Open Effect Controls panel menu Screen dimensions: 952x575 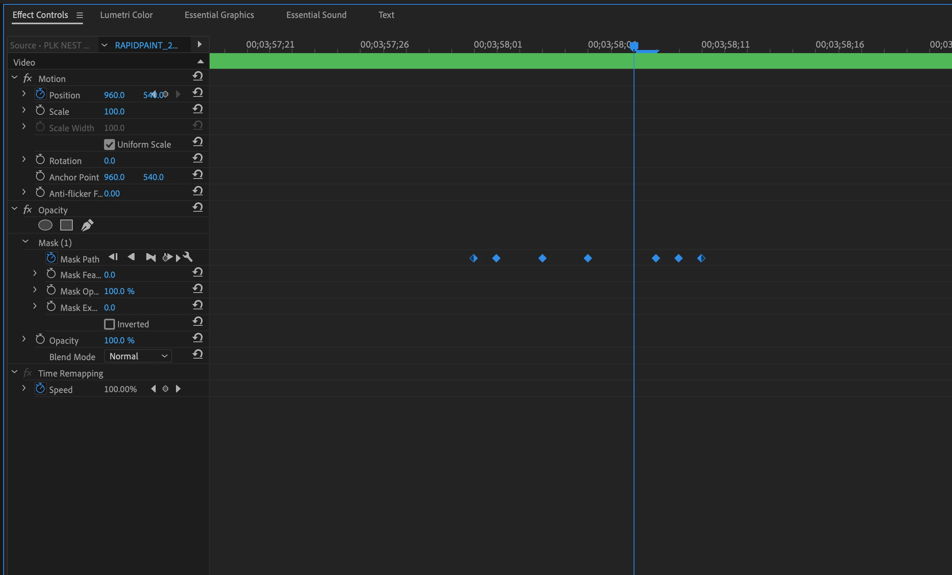(x=80, y=15)
